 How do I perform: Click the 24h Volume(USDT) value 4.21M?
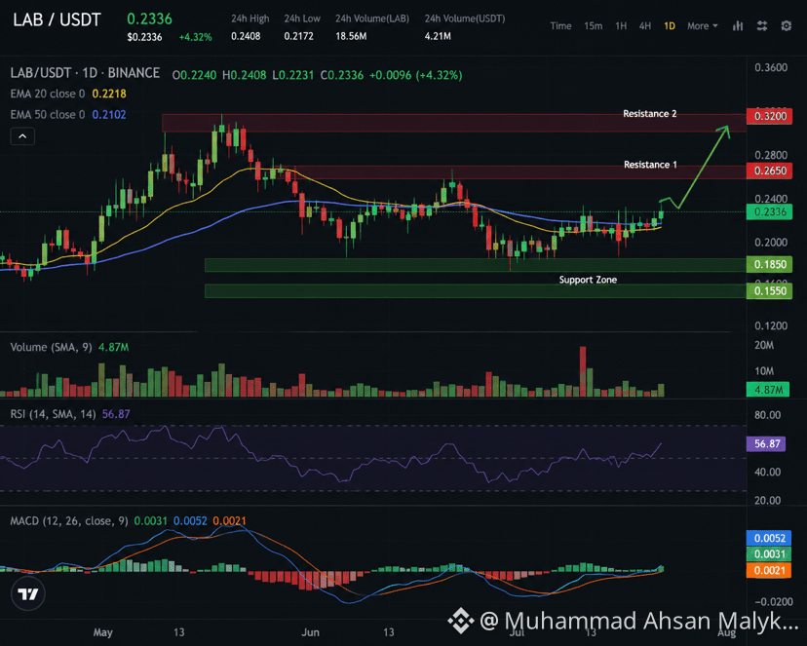[x=438, y=36]
